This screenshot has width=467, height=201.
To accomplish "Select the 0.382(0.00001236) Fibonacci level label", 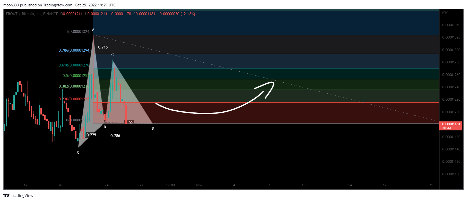I will (74, 86).
